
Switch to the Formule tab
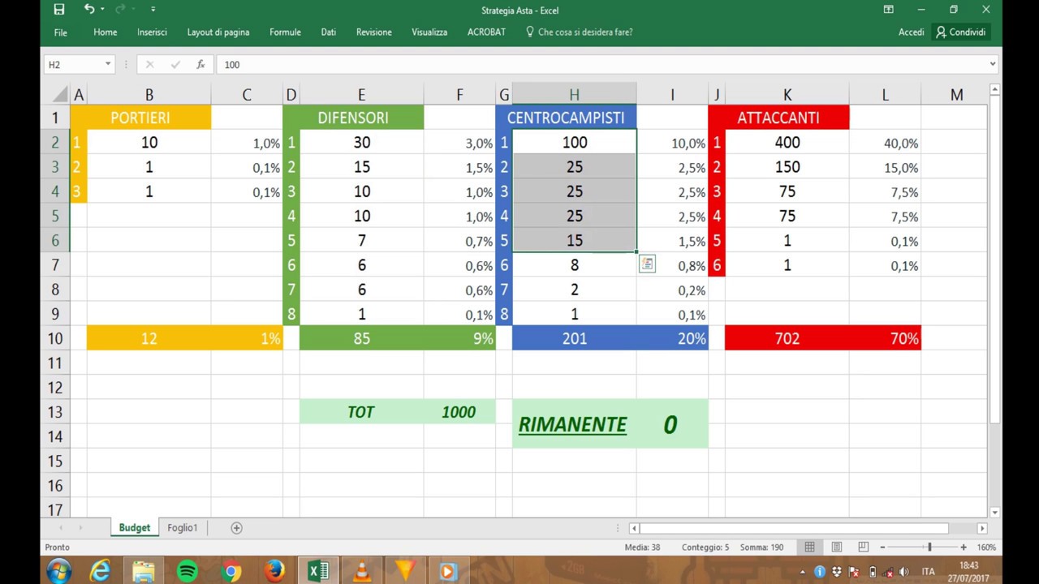click(285, 32)
